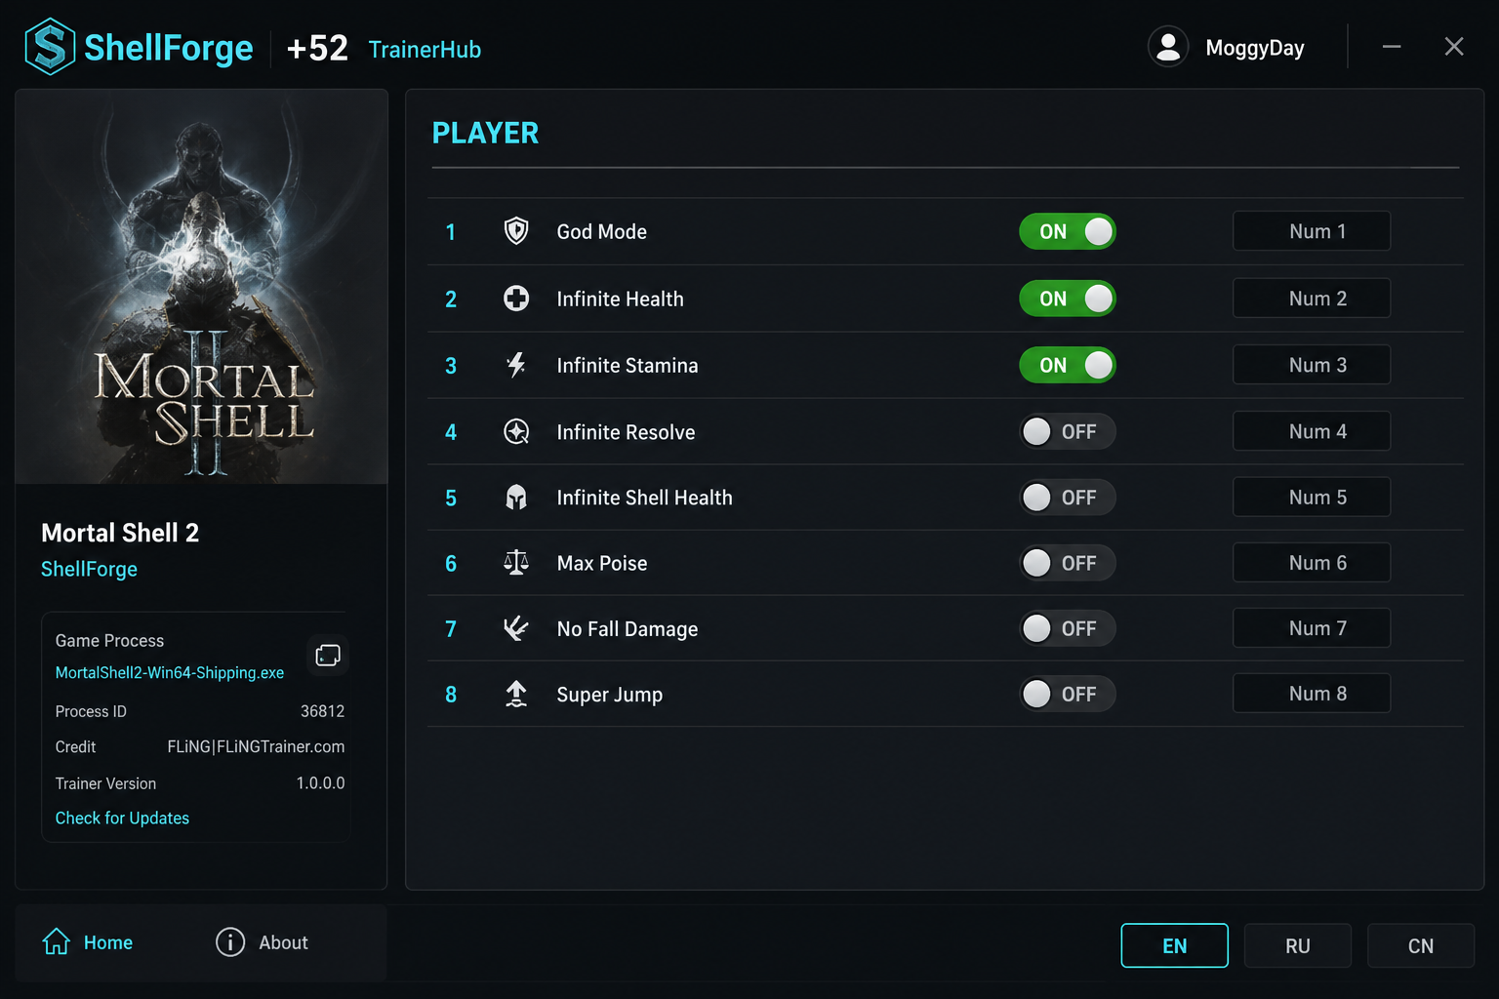Click the Num 2 hotkey field
1499x999 pixels.
pos(1312,299)
